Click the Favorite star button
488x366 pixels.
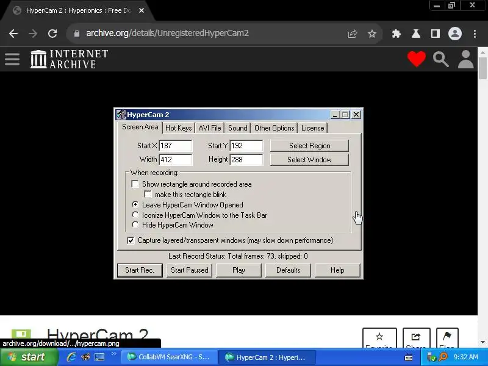point(379,338)
